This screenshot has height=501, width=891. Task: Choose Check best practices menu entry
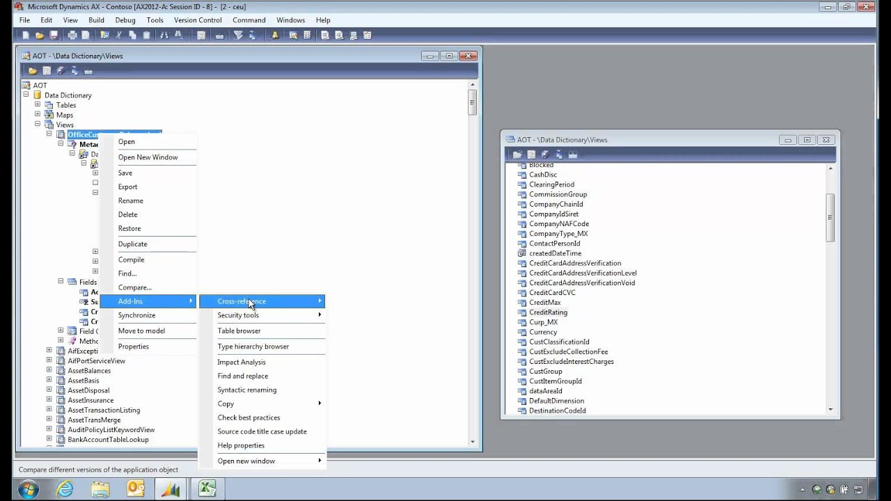[x=262, y=417]
